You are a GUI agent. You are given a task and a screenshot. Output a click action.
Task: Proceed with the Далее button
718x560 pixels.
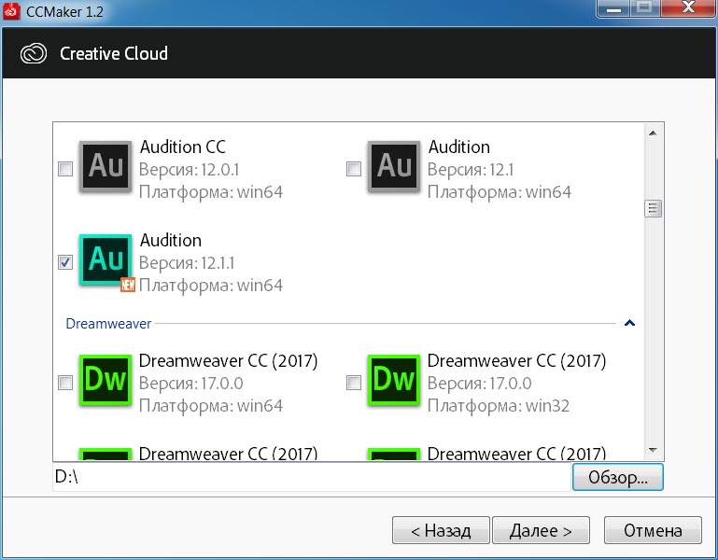[541, 530]
